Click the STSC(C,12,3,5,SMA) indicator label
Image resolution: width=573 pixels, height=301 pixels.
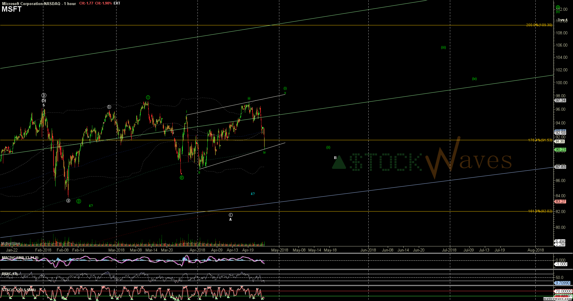click(19, 290)
